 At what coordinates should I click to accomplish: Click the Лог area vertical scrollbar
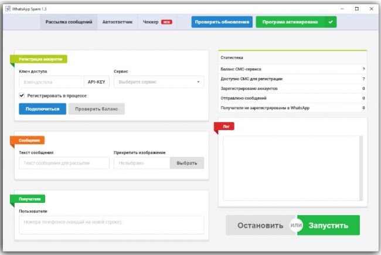(x=361, y=168)
